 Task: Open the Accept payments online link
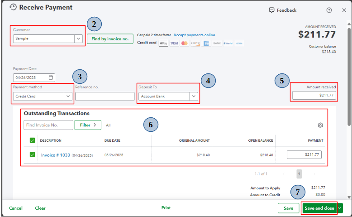click(194, 35)
